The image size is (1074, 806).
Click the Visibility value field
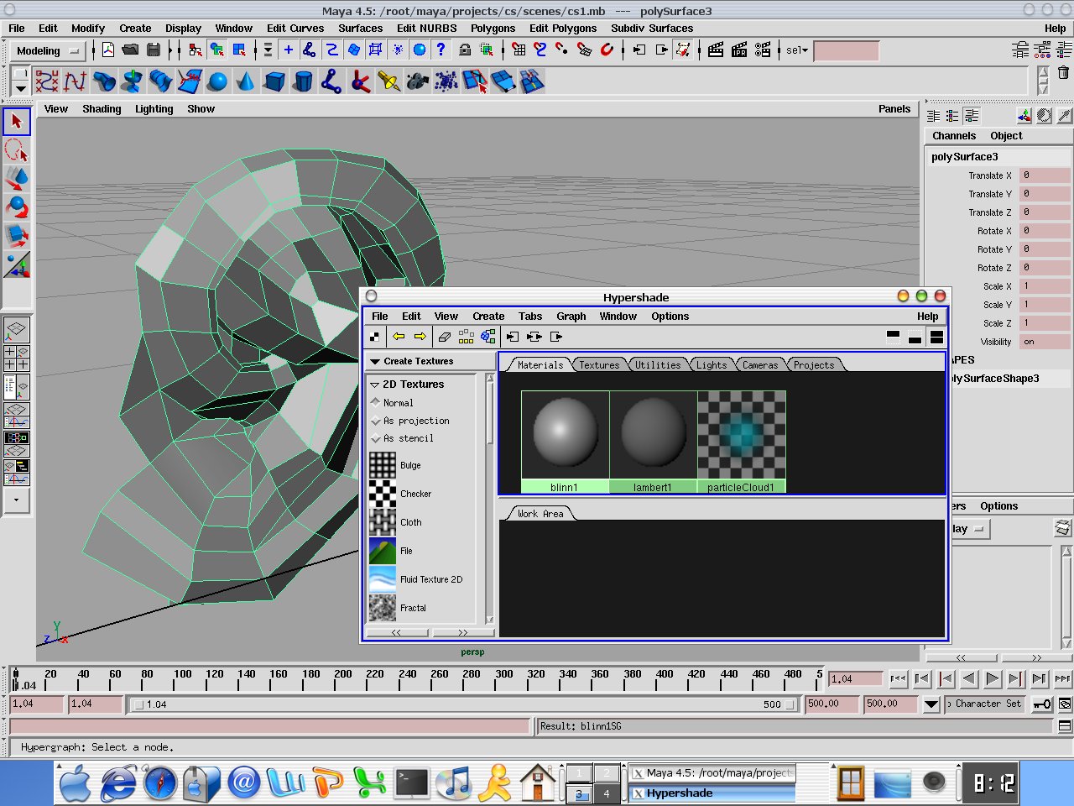[x=1045, y=342]
